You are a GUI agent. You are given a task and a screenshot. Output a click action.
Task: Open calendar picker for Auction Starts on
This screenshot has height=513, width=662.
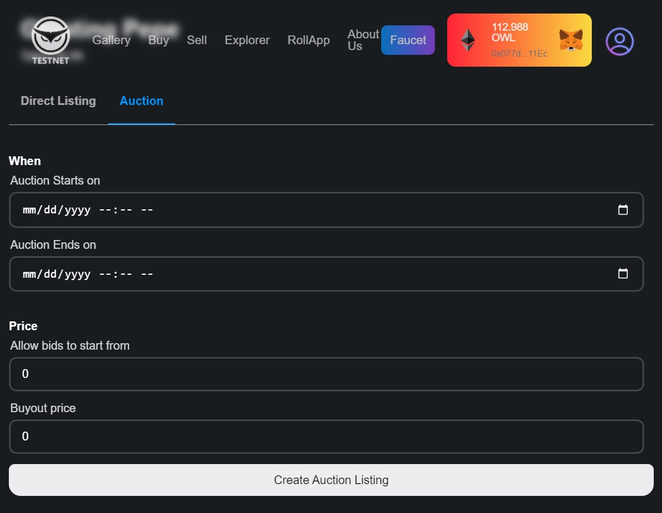point(623,209)
